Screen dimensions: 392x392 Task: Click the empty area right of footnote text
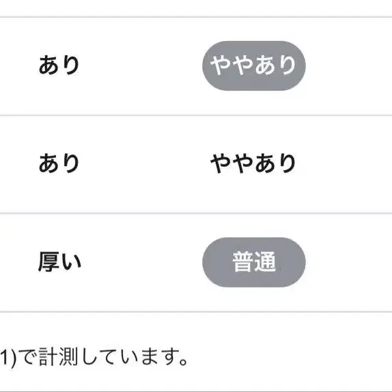[x=290, y=357]
